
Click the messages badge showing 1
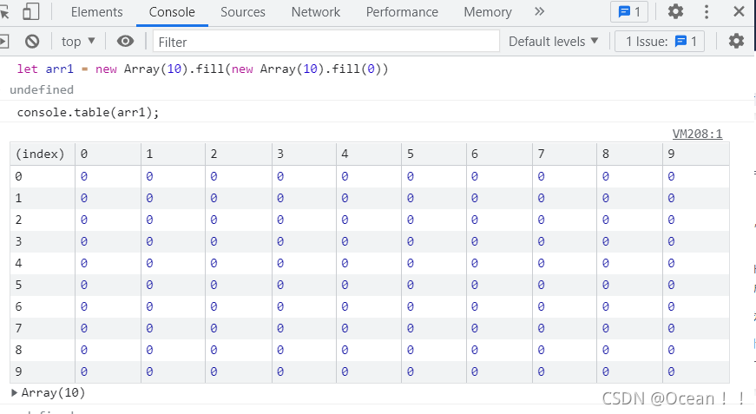tap(629, 12)
